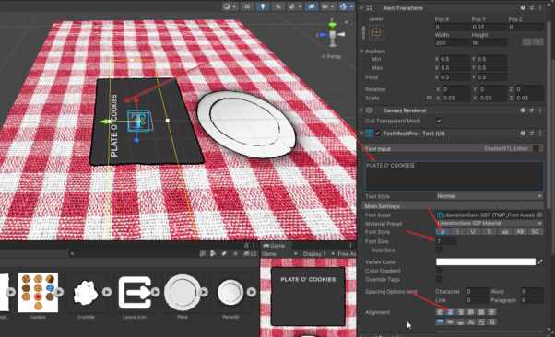Open the anchor presets box in Rect Transform
555x337 pixels.
click(376, 32)
